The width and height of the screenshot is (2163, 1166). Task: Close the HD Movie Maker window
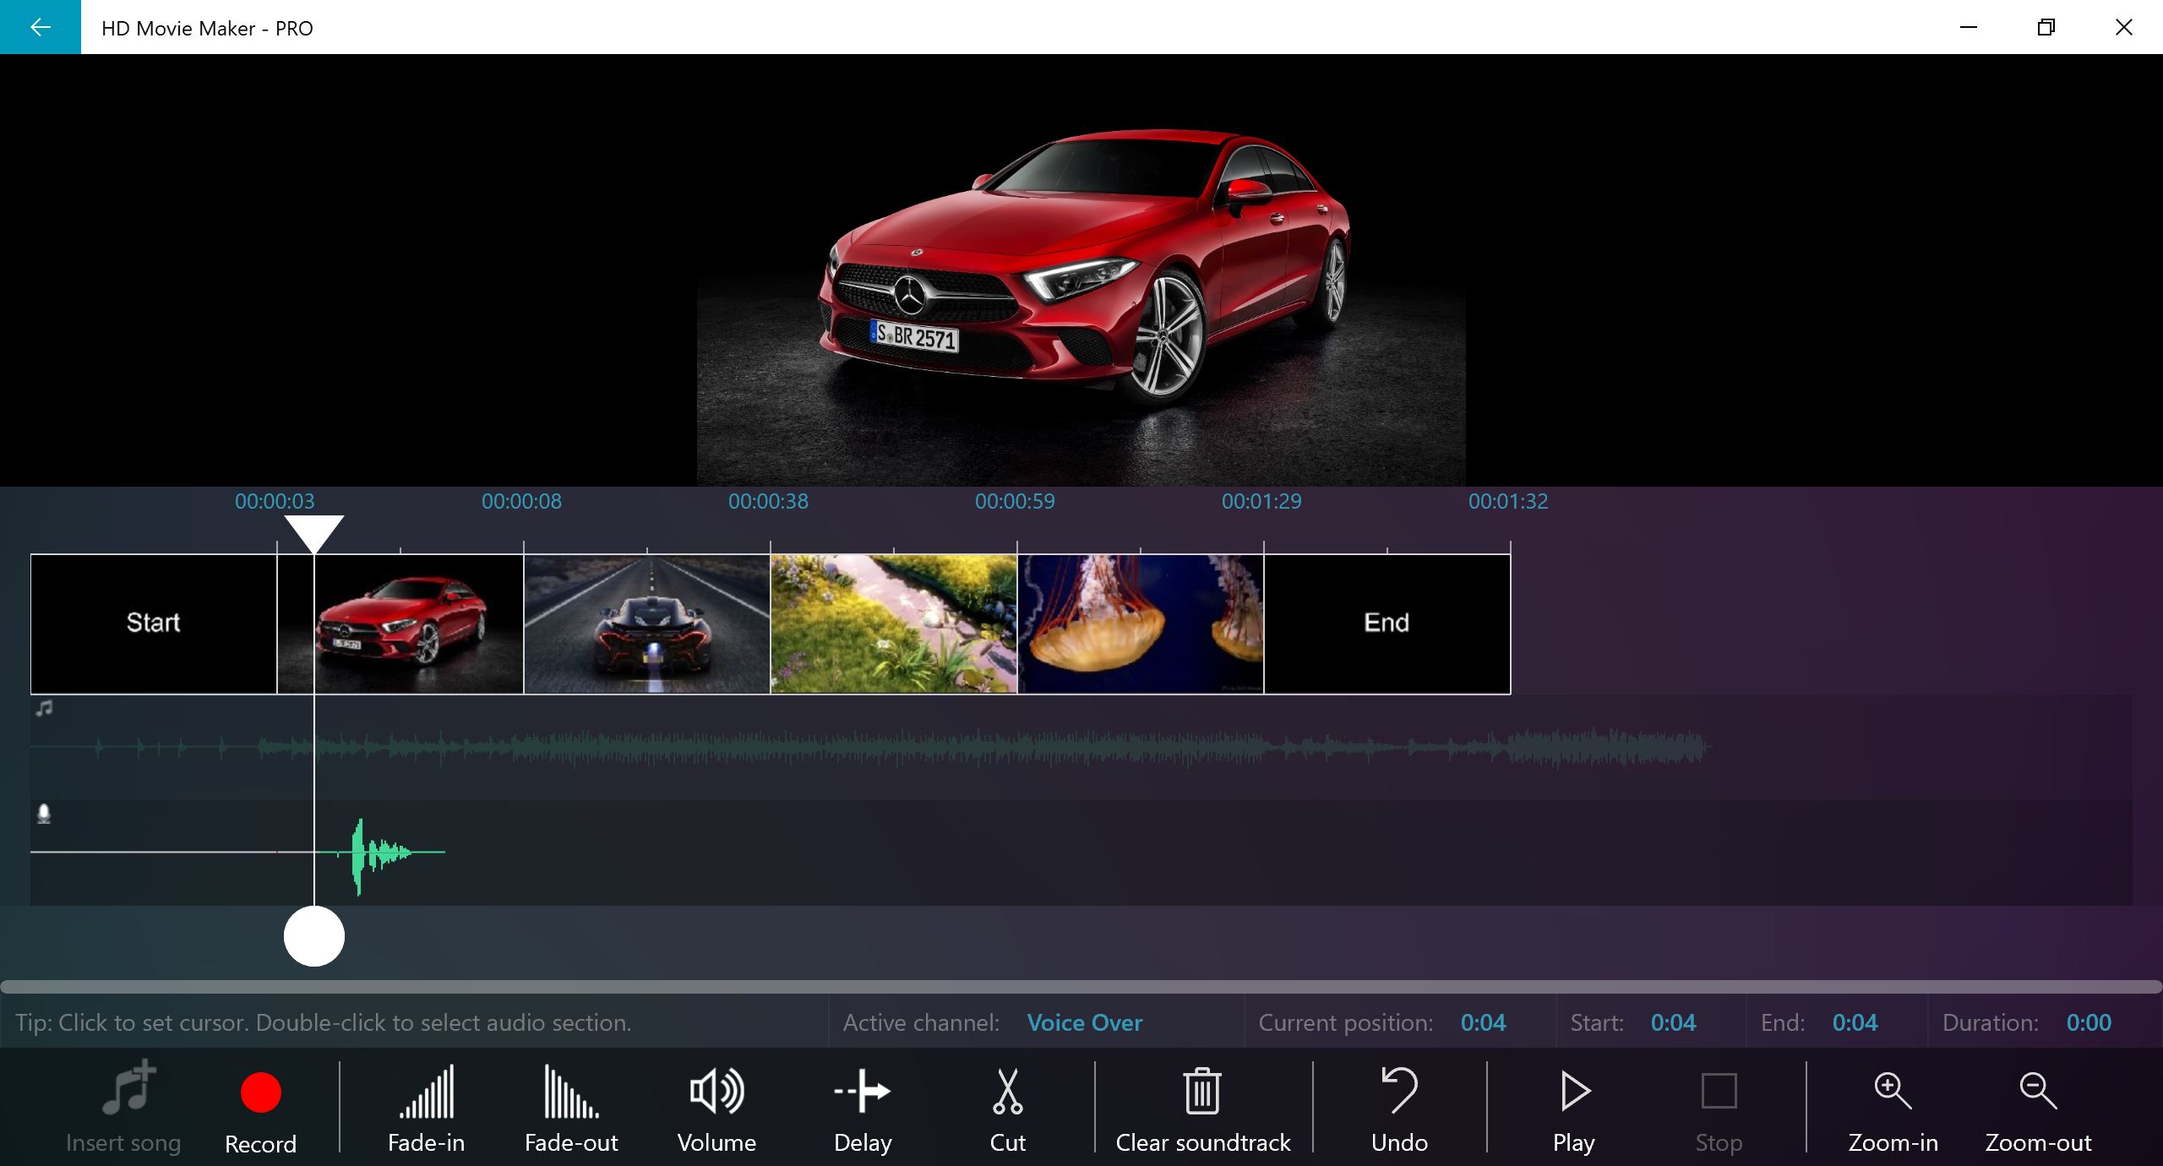2124,27
